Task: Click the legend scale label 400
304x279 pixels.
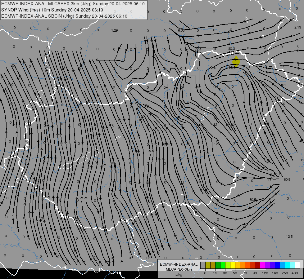Action: click(295, 273)
